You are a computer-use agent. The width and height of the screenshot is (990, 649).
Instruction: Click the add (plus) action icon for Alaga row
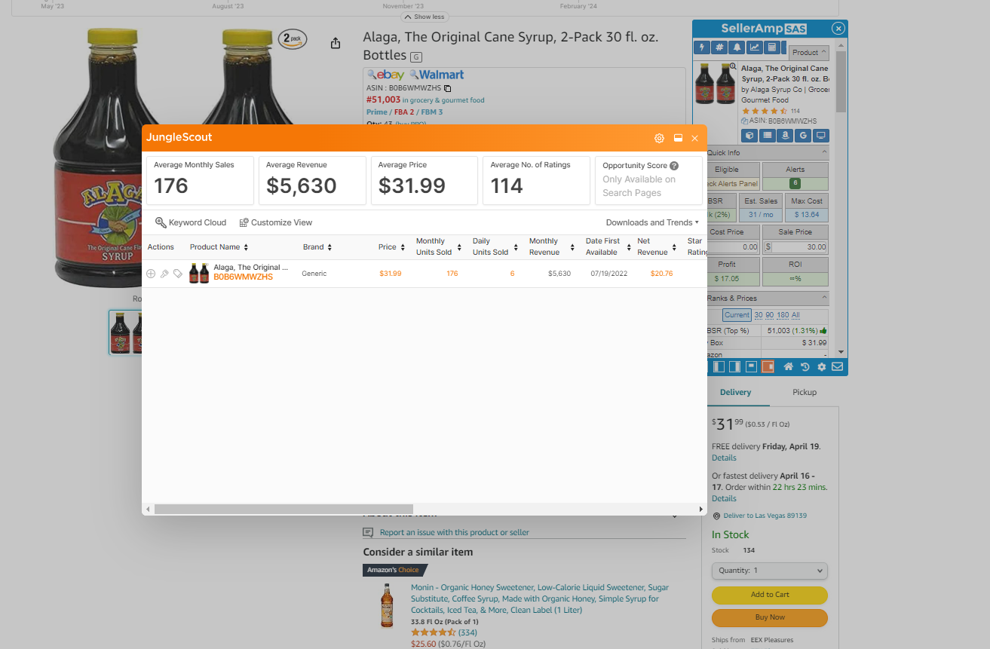coord(151,274)
